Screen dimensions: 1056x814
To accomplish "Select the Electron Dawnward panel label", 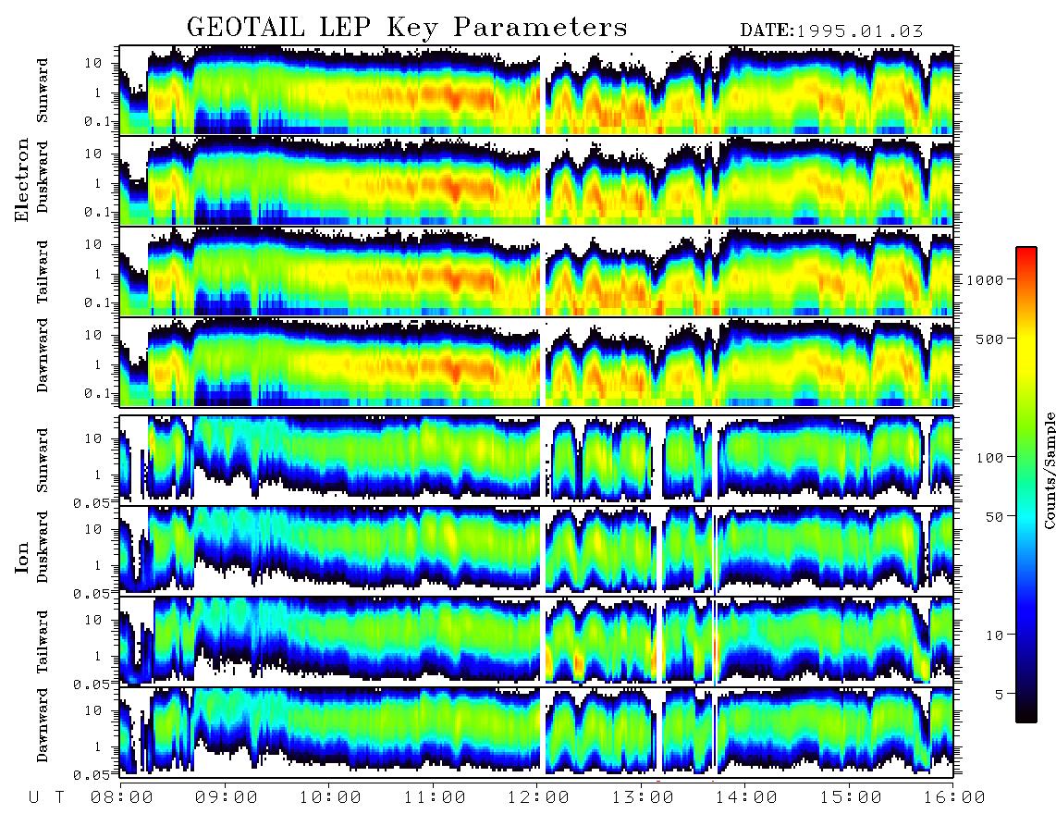I will tap(43, 355).
